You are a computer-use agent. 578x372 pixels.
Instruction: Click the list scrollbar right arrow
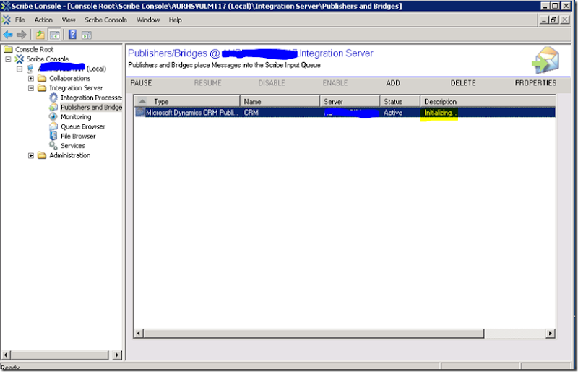pos(551,333)
